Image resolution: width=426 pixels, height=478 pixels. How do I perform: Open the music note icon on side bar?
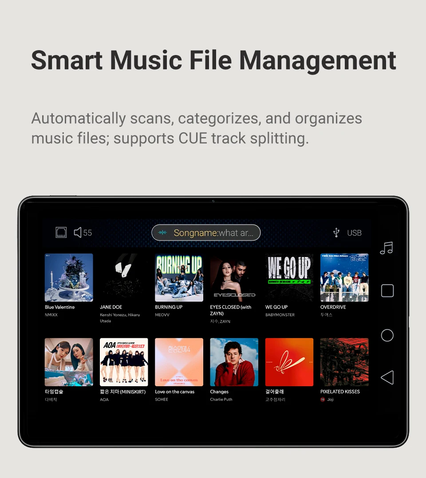[387, 248]
